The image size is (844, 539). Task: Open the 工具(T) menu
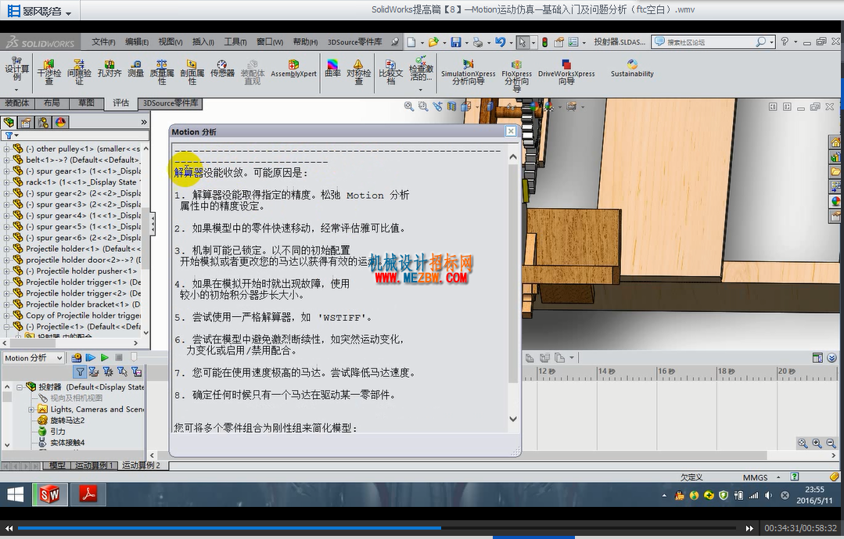tap(235, 41)
